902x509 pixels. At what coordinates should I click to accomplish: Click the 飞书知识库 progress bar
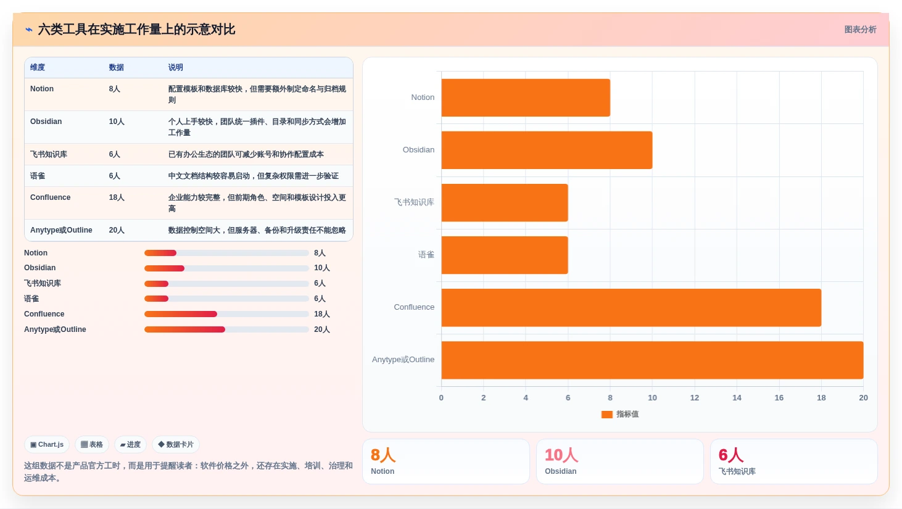click(226, 284)
